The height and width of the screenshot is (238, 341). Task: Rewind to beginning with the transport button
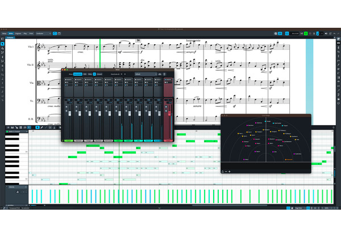click(x=302, y=33)
